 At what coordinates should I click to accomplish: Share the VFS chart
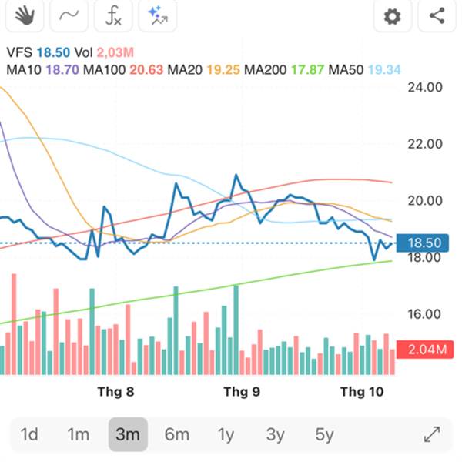point(437,15)
